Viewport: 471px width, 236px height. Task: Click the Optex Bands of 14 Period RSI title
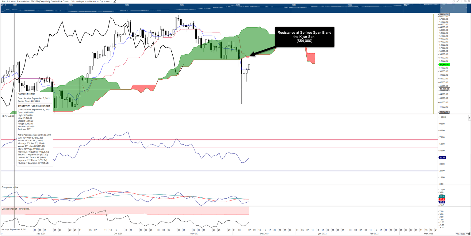point(16,209)
